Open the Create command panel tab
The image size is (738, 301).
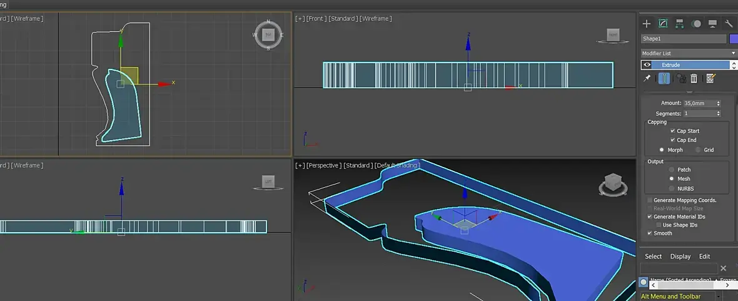click(x=647, y=24)
